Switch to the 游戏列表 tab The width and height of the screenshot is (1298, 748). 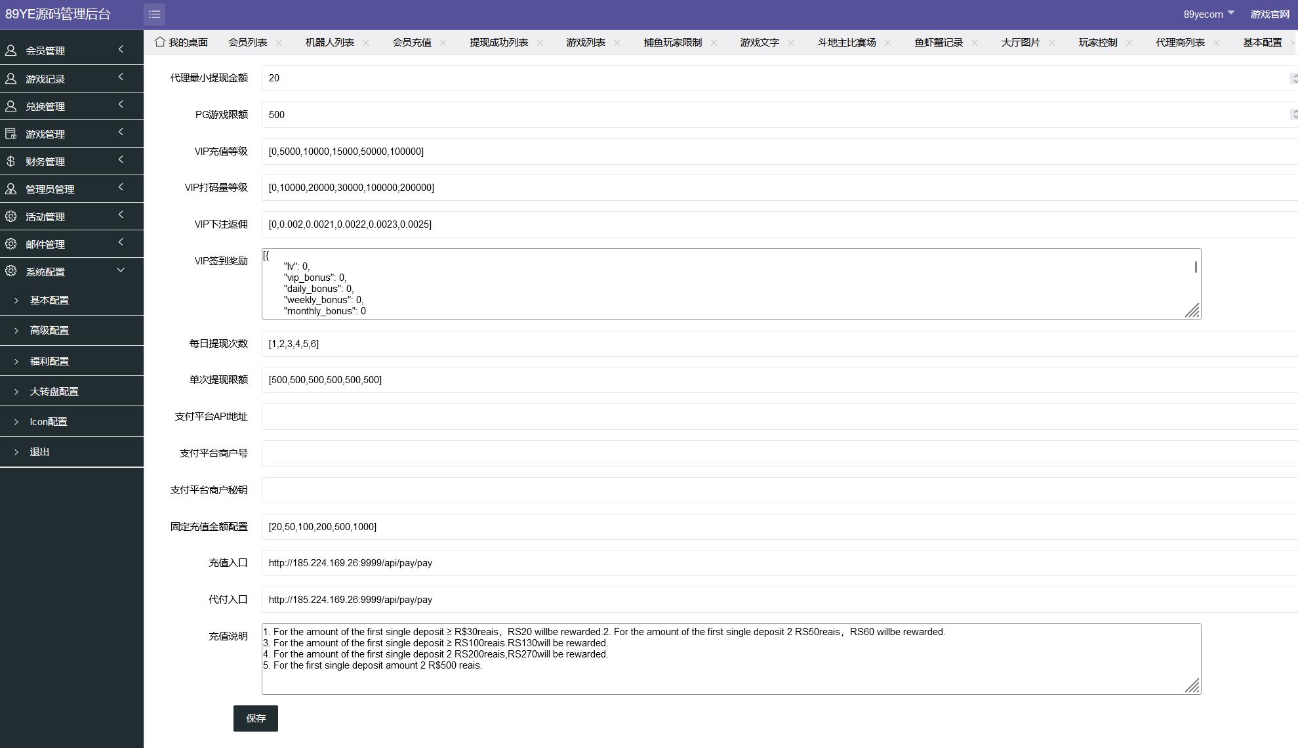(x=586, y=42)
